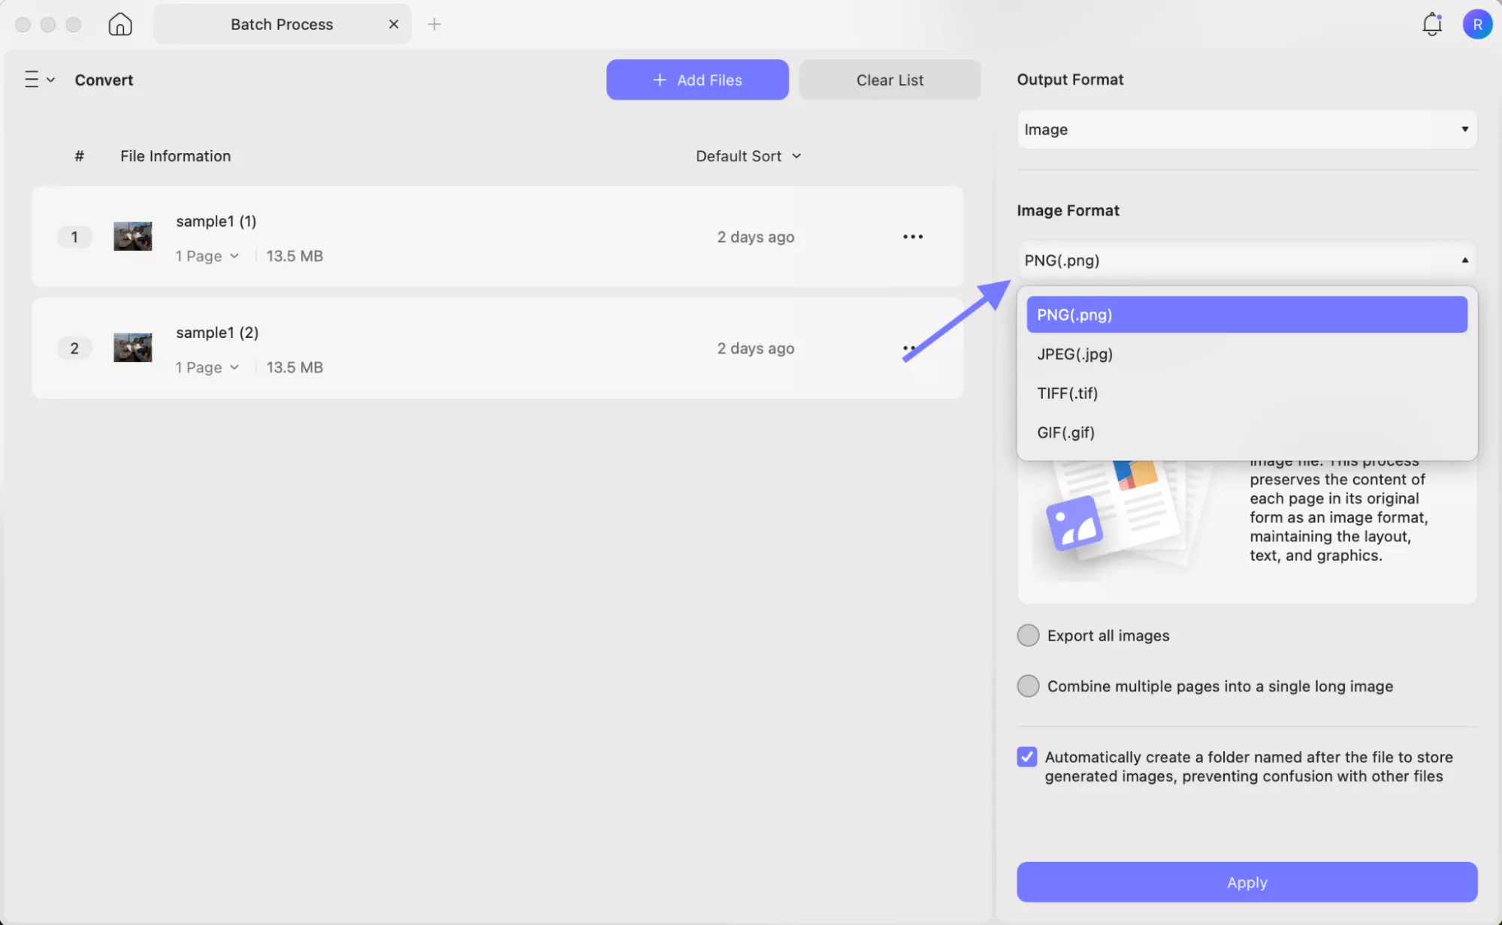Uncheck automatic folder creation for generated images

pyautogui.click(x=1026, y=757)
